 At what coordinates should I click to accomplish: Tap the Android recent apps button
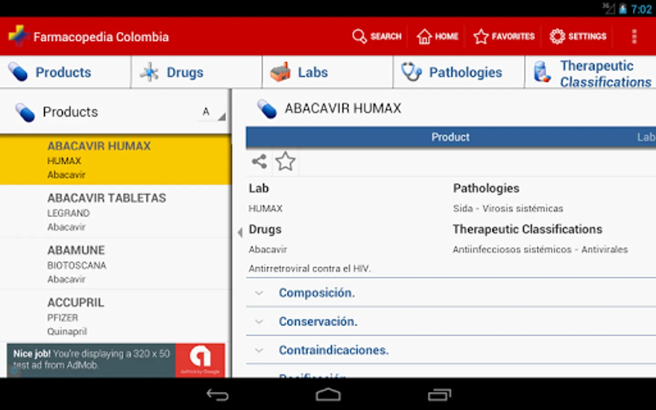(439, 395)
